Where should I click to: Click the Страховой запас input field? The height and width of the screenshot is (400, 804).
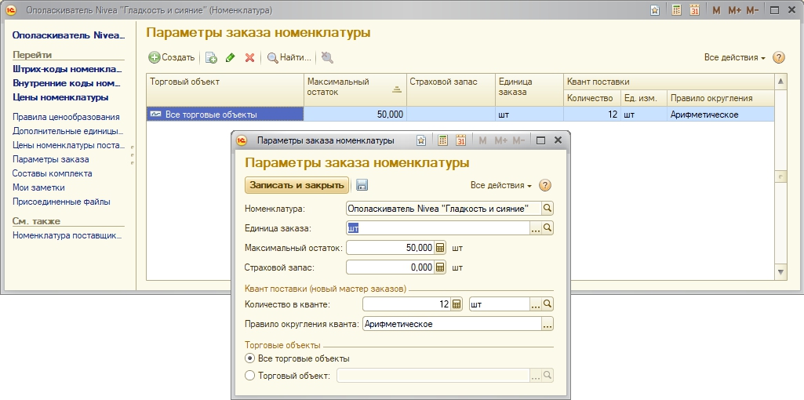[x=390, y=267]
